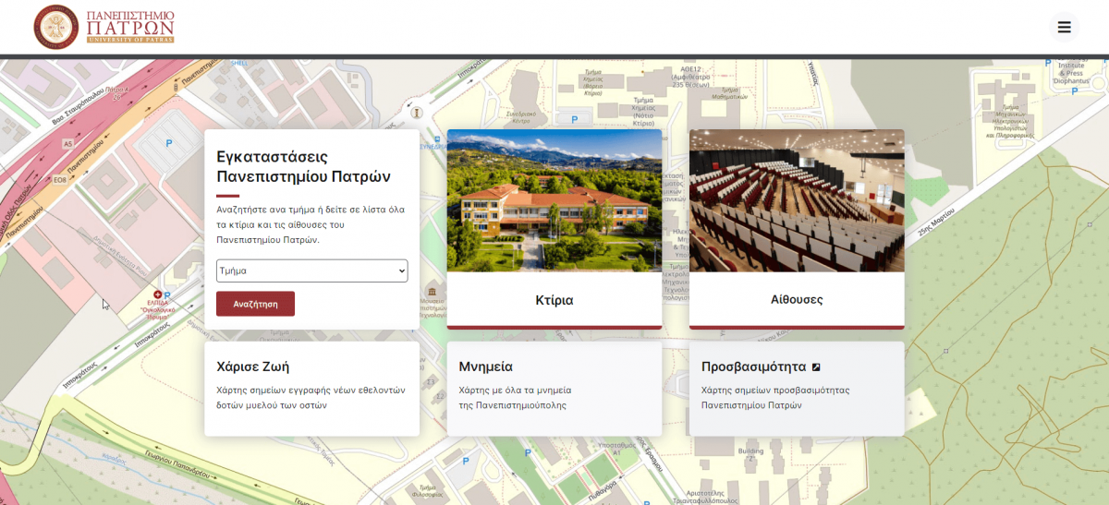Click the Τμήμα Φιλοσοφίας label on map
Viewport: 1109px width, 505px height.
tap(427, 490)
